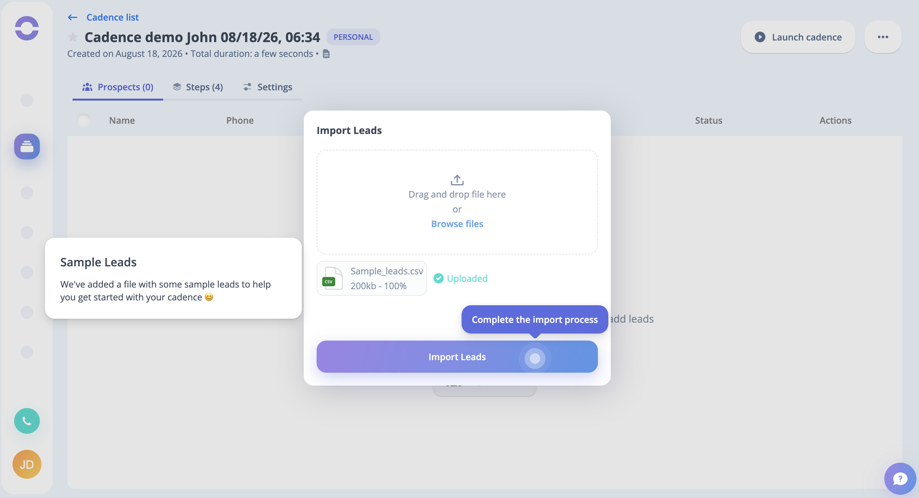Click the note icon after total duration
Screen dimensions: 919x498
point(326,54)
